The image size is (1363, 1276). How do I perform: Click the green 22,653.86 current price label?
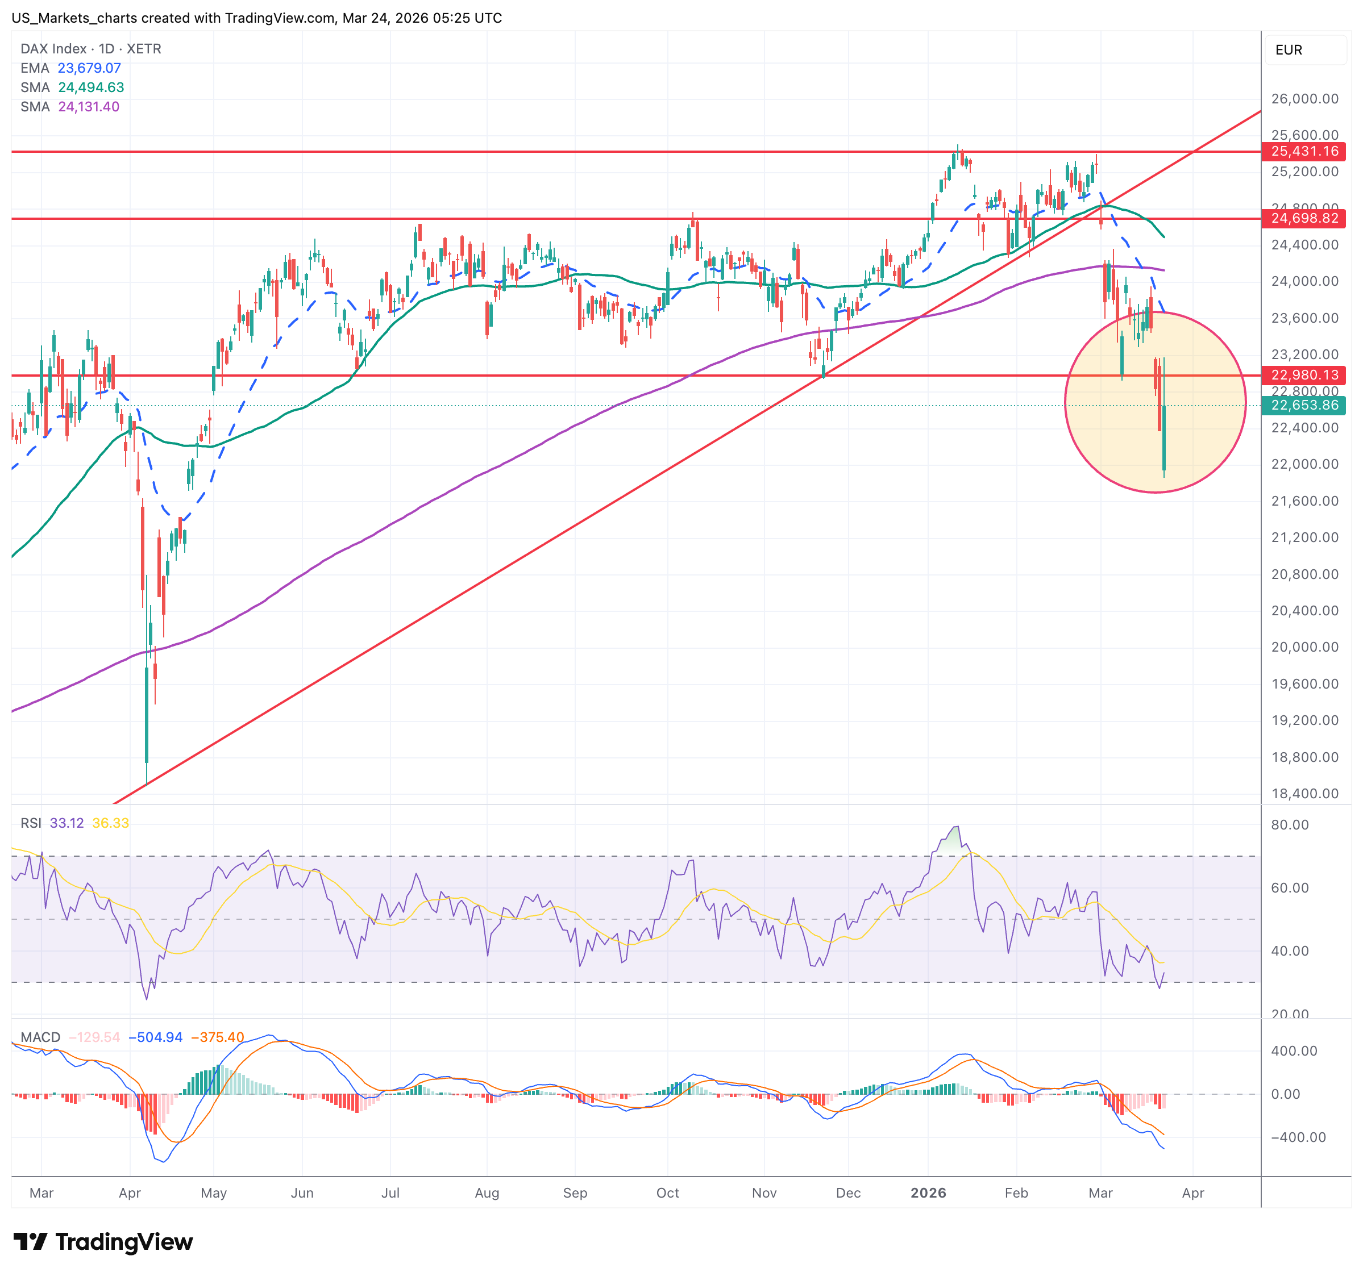tap(1303, 405)
